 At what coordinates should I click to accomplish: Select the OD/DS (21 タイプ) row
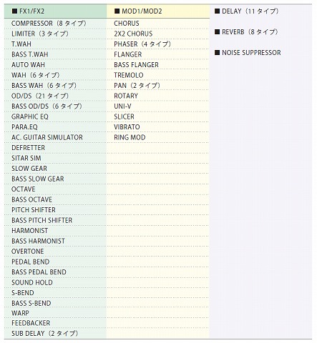pos(55,96)
